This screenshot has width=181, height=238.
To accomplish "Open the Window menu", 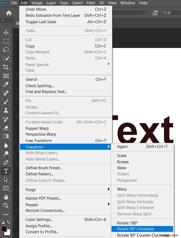I will [x=127, y=3].
